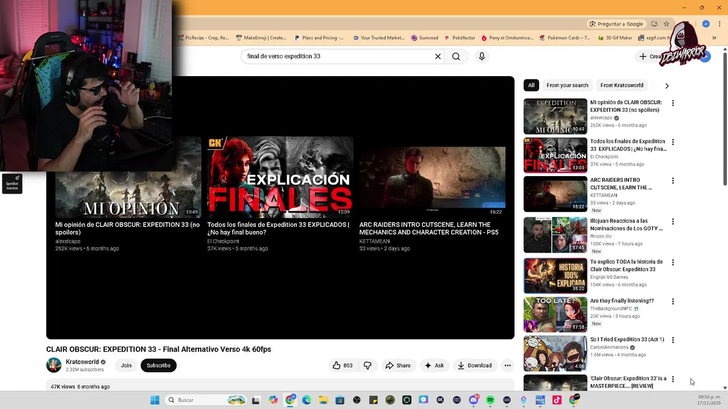Viewport: 728px width, 409px height.
Task: Click the magnifying glass search button
Action: coord(456,56)
